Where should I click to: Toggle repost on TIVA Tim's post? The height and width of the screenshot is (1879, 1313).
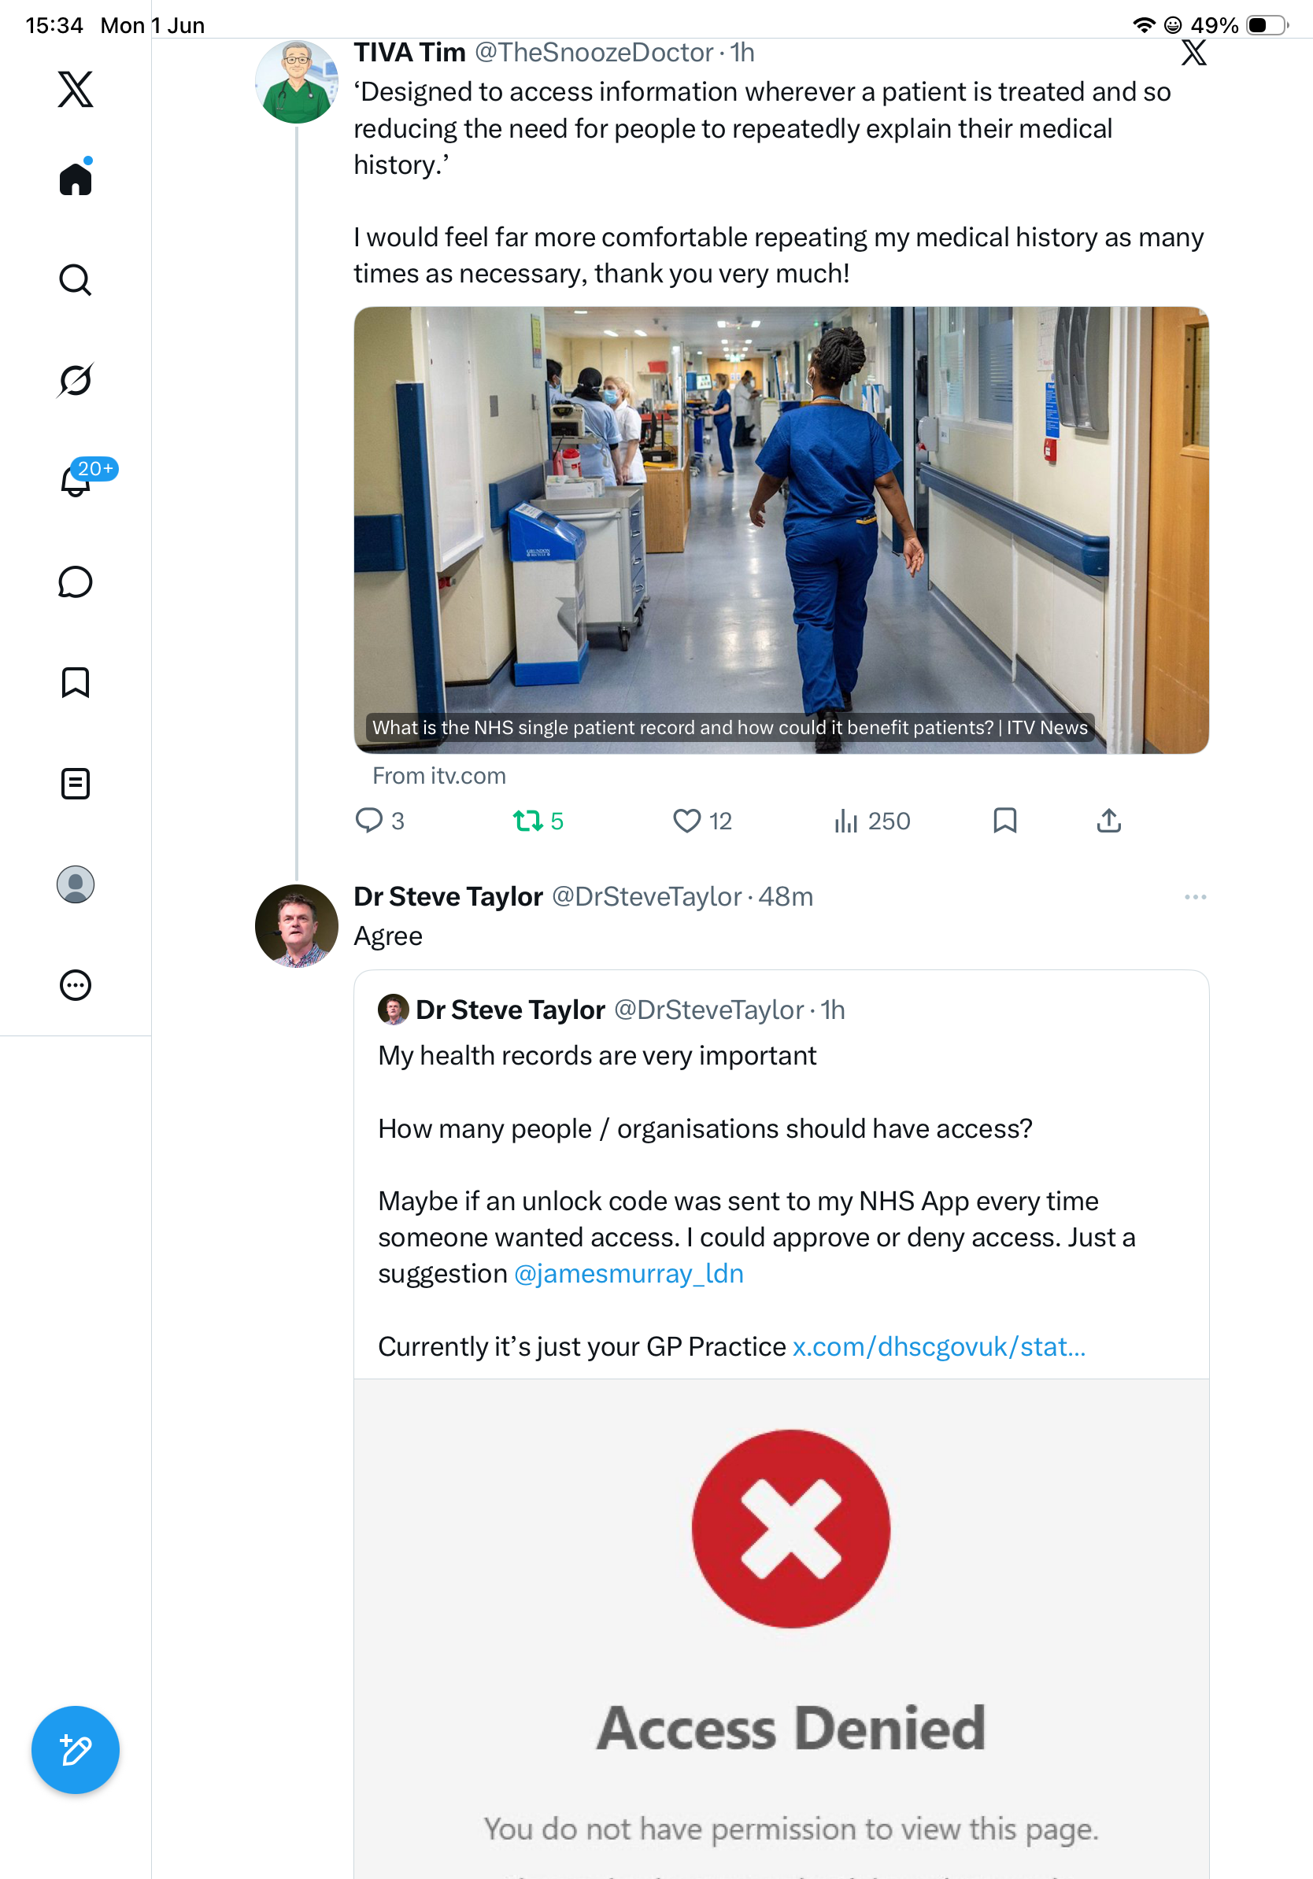(x=538, y=820)
